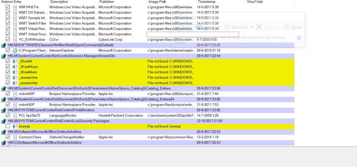Select the 'File not found: livessp' image path cell
The height and width of the screenshot is (167, 357).
(x=164, y=126)
